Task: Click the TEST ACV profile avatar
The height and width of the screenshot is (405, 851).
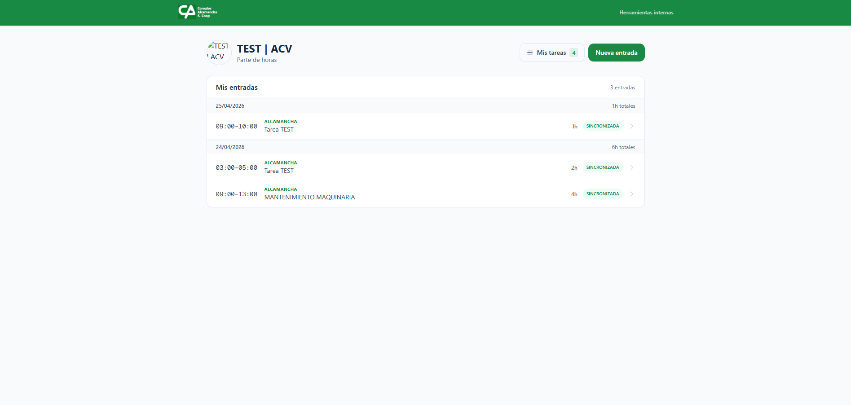Action: pos(219,53)
